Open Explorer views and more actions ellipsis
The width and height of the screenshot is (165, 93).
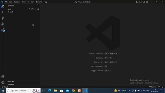(x=37, y=6)
